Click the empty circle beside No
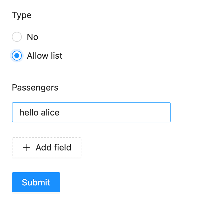The image size is (199, 216). pyautogui.click(x=17, y=37)
